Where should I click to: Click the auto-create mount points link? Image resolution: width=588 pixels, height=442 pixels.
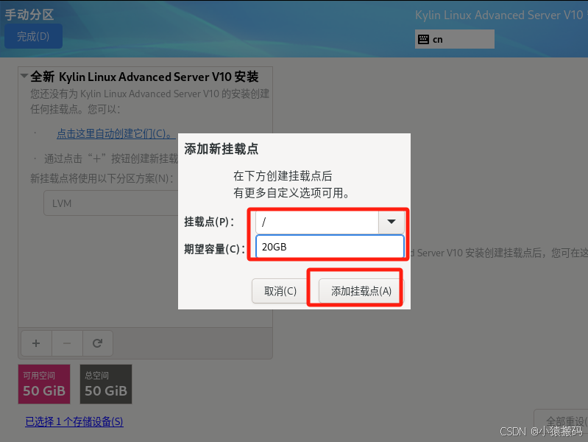pyautogui.click(x=116, y=133)
